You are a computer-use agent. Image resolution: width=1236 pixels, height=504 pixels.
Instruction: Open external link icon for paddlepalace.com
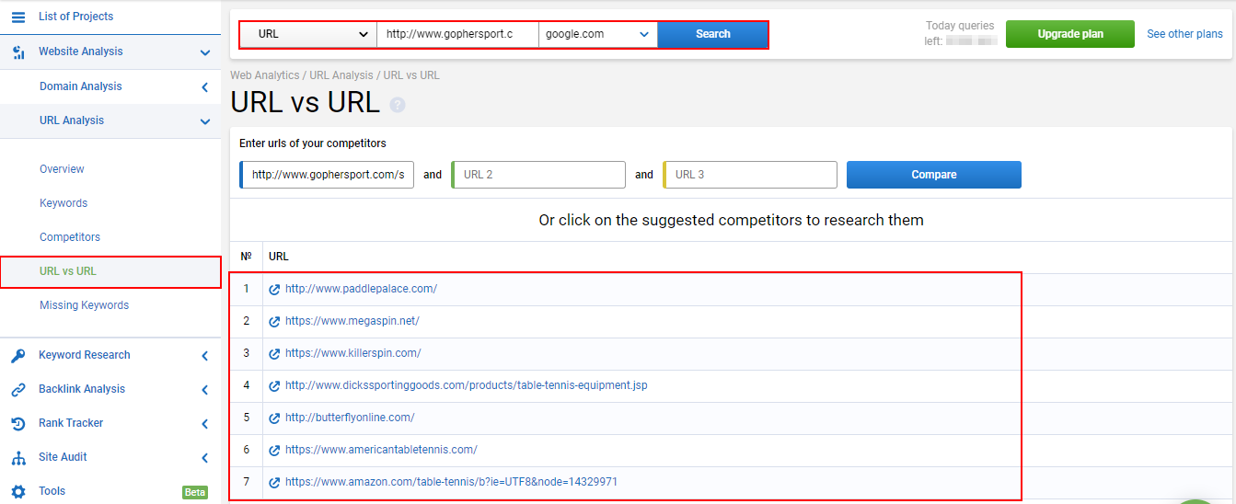coord(274,289)
